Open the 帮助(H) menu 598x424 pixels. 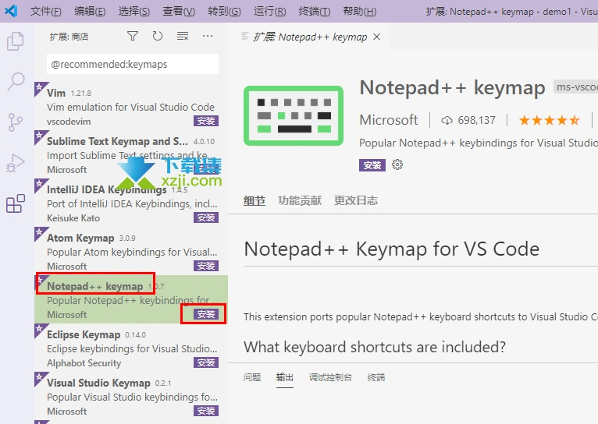click(360, 12)
